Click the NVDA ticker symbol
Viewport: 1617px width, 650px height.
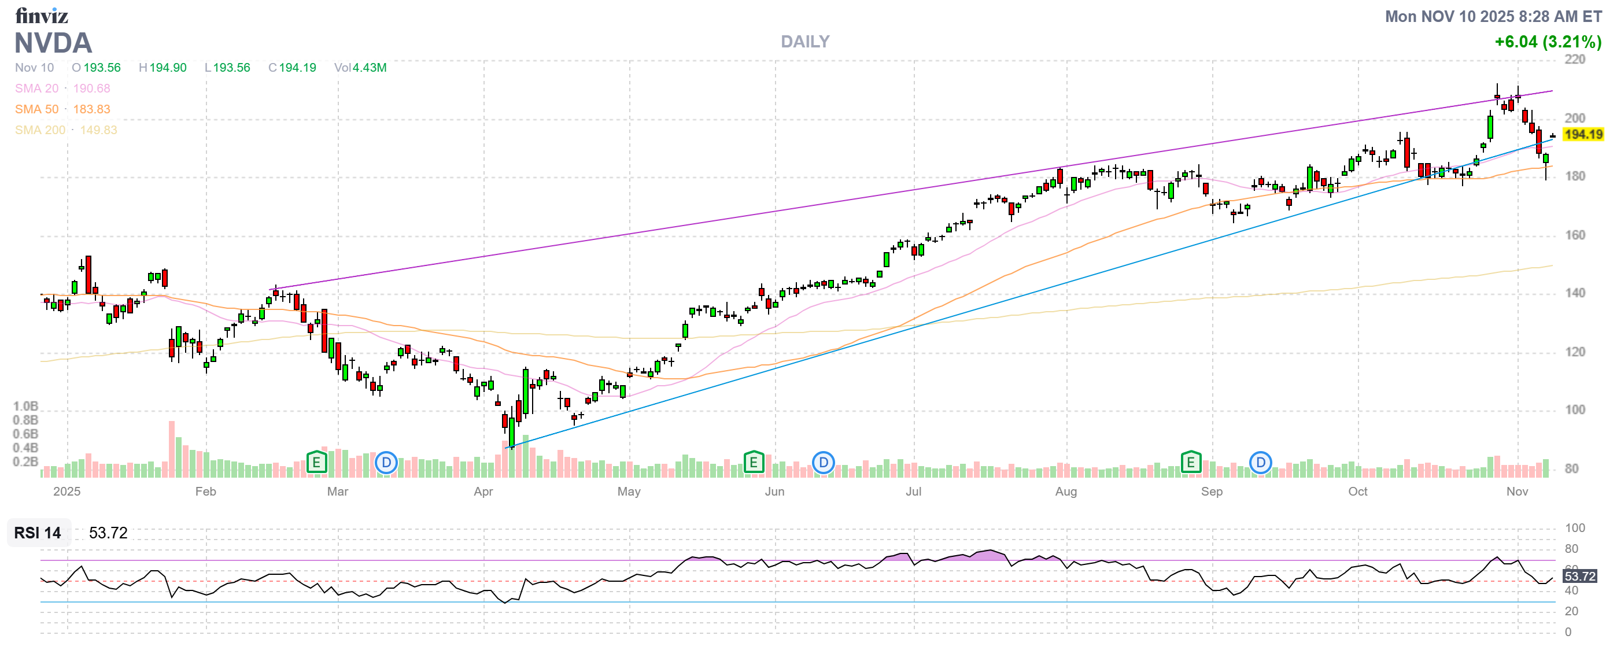(53, 43)
